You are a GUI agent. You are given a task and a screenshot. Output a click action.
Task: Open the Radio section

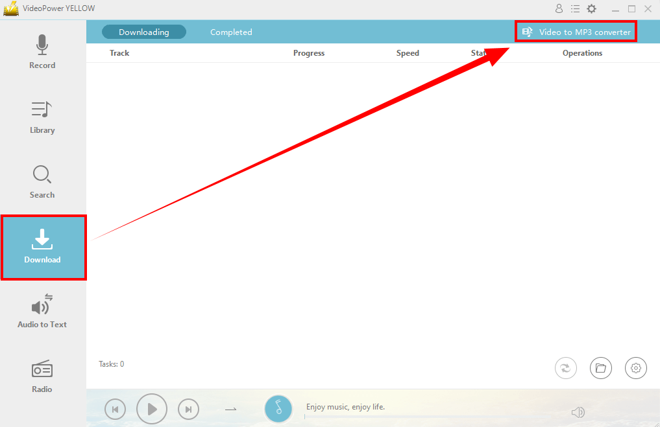[42, 376]
